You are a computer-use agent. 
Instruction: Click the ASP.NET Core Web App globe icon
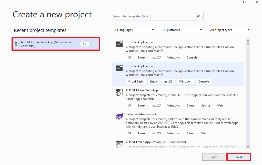[x=119, y=92]
